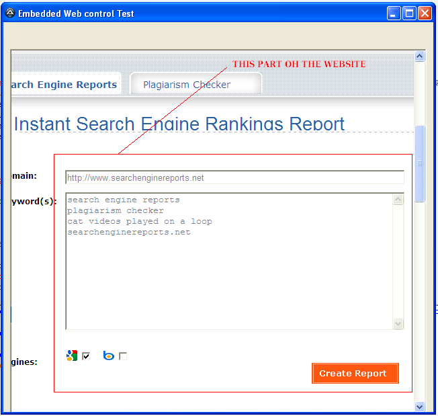This screenshot has height=416, width=438.
Task: Click the Bing search engine icon
Action: click(108, 356)
